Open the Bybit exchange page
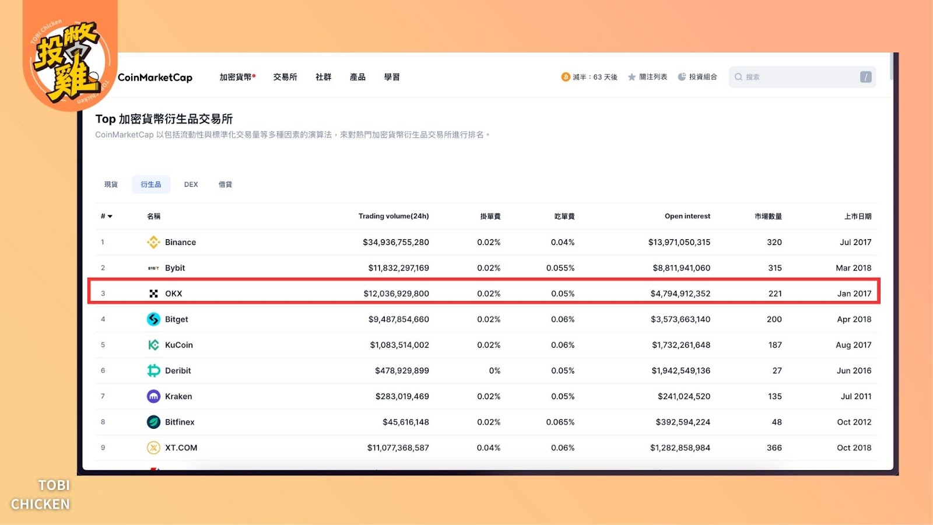933x525 pixels. click(x=175, y=268)
